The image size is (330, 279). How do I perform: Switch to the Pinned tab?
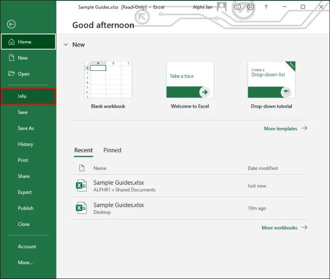coord(112,150)
